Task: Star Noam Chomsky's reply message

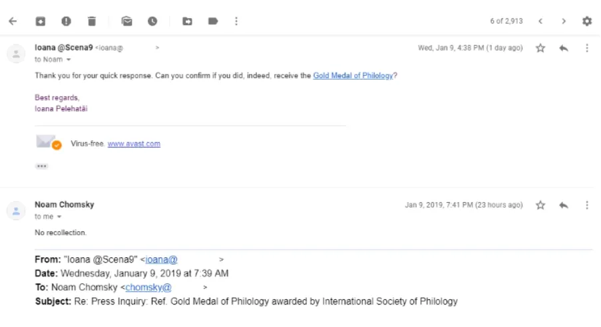Action: point(540,205)
